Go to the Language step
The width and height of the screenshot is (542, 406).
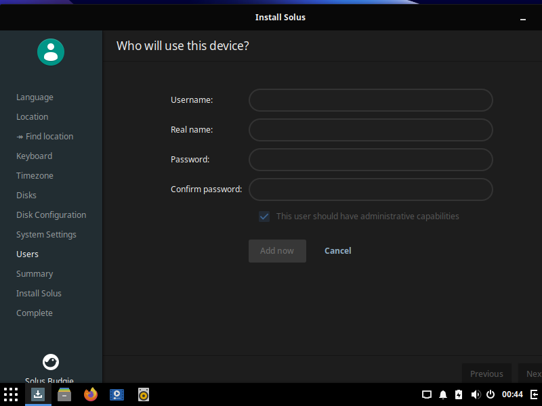coord(35,97)
